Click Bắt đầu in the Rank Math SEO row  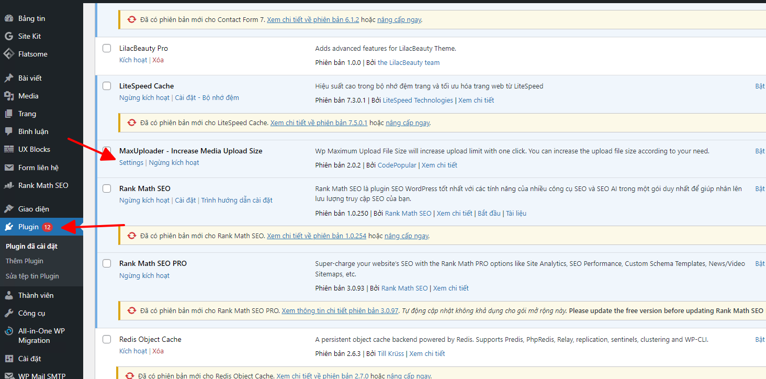pos(489,213)
